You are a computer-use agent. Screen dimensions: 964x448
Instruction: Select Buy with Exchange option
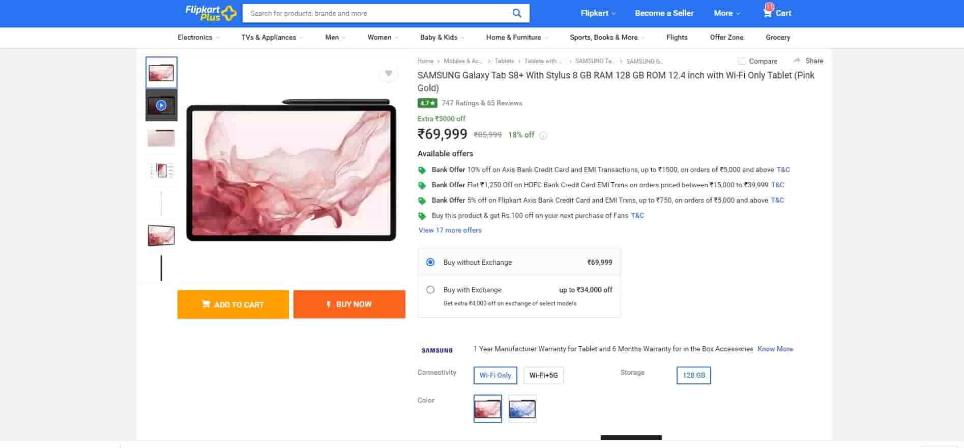point(430,290)
